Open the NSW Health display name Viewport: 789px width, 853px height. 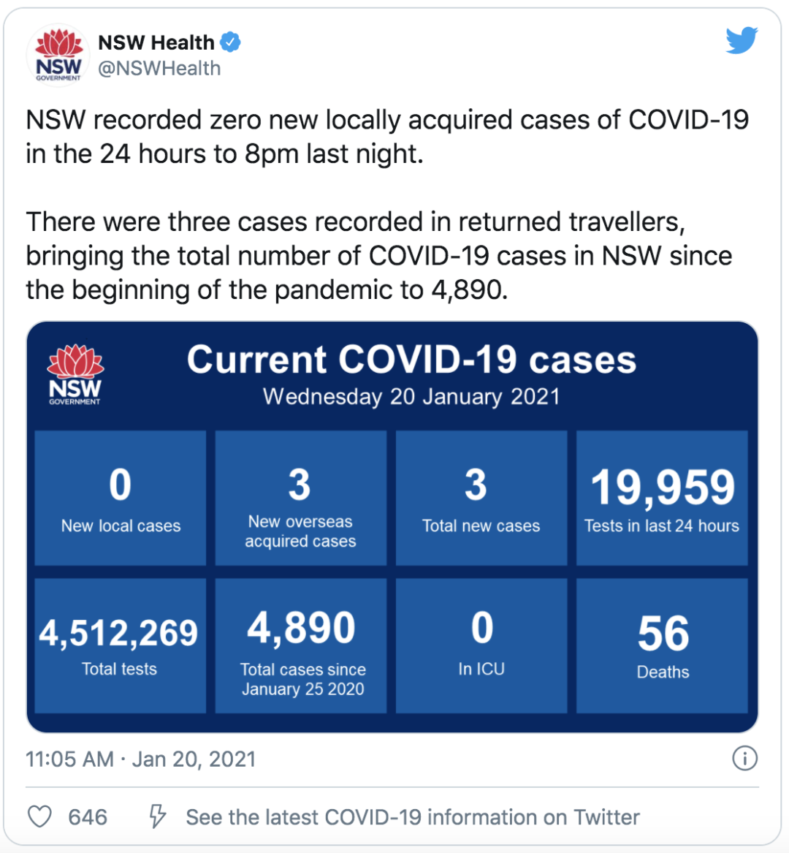(x=156, y=42)
